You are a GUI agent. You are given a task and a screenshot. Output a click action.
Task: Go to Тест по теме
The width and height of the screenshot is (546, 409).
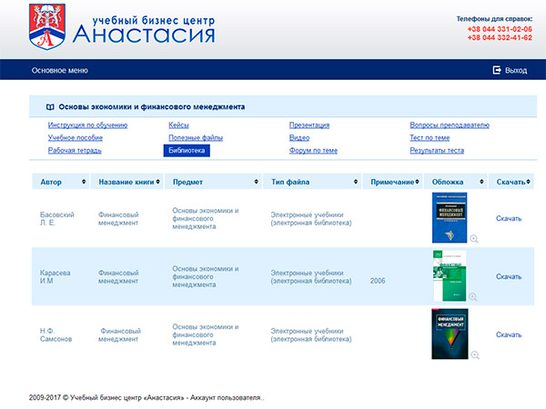pos(430,137)
